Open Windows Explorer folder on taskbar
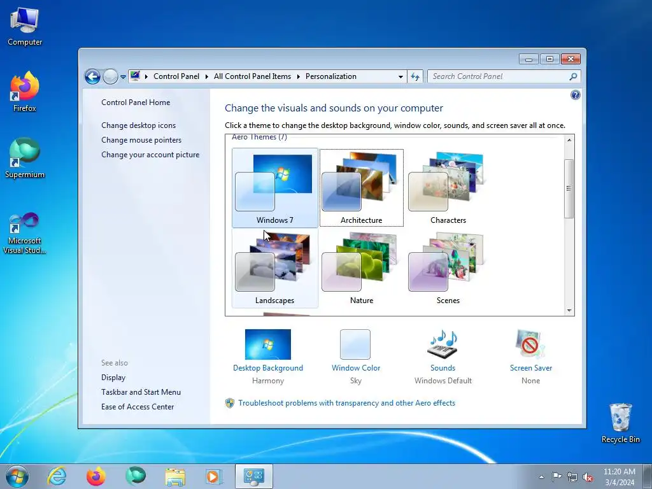The image size is (652, 489). coord(175,476)
